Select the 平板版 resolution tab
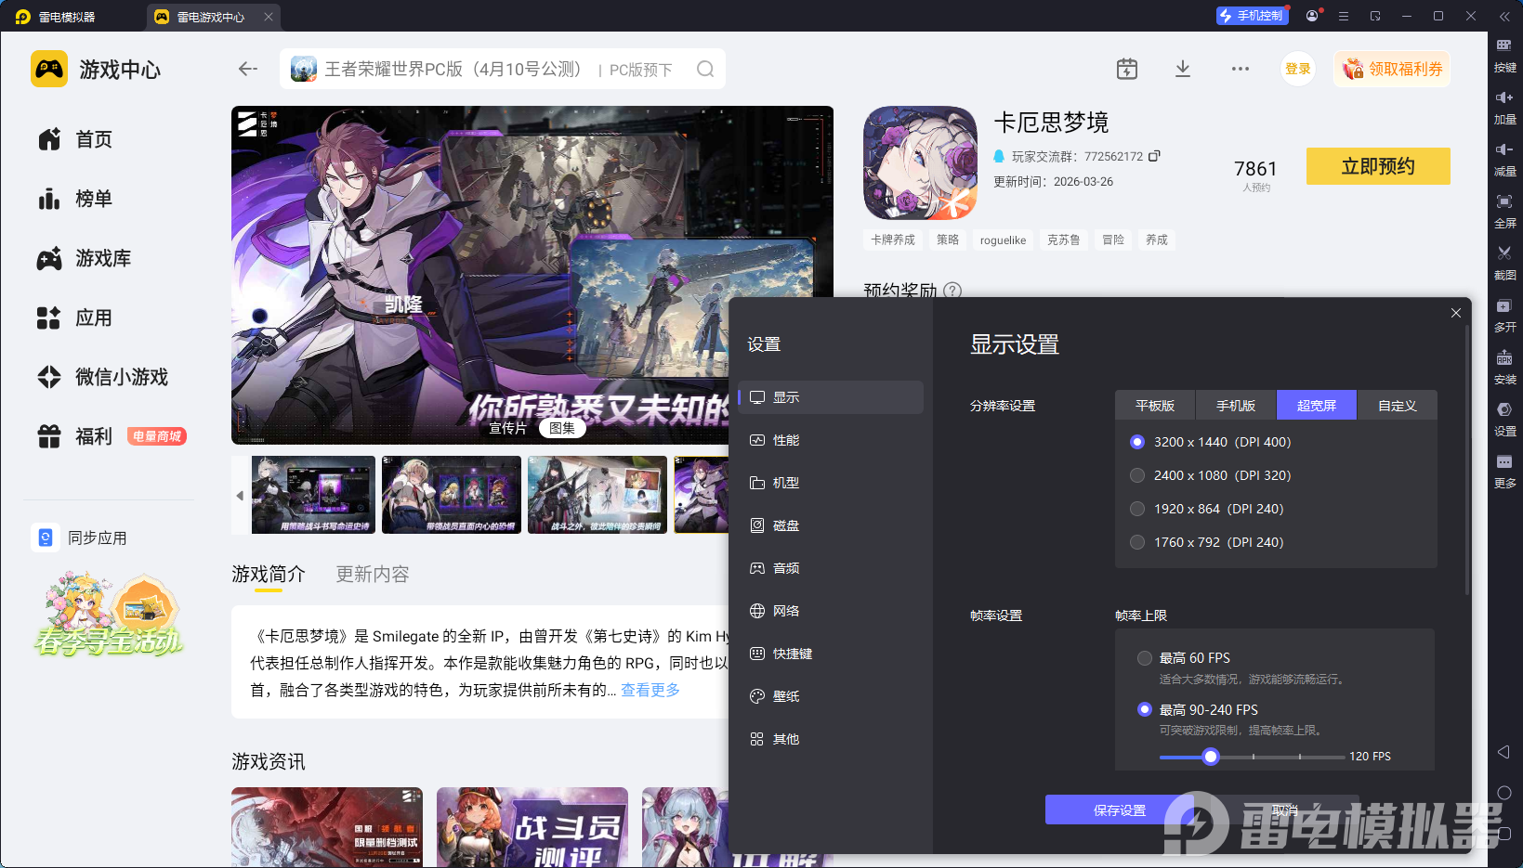The image size is (1523, 868). point(1155,406)
